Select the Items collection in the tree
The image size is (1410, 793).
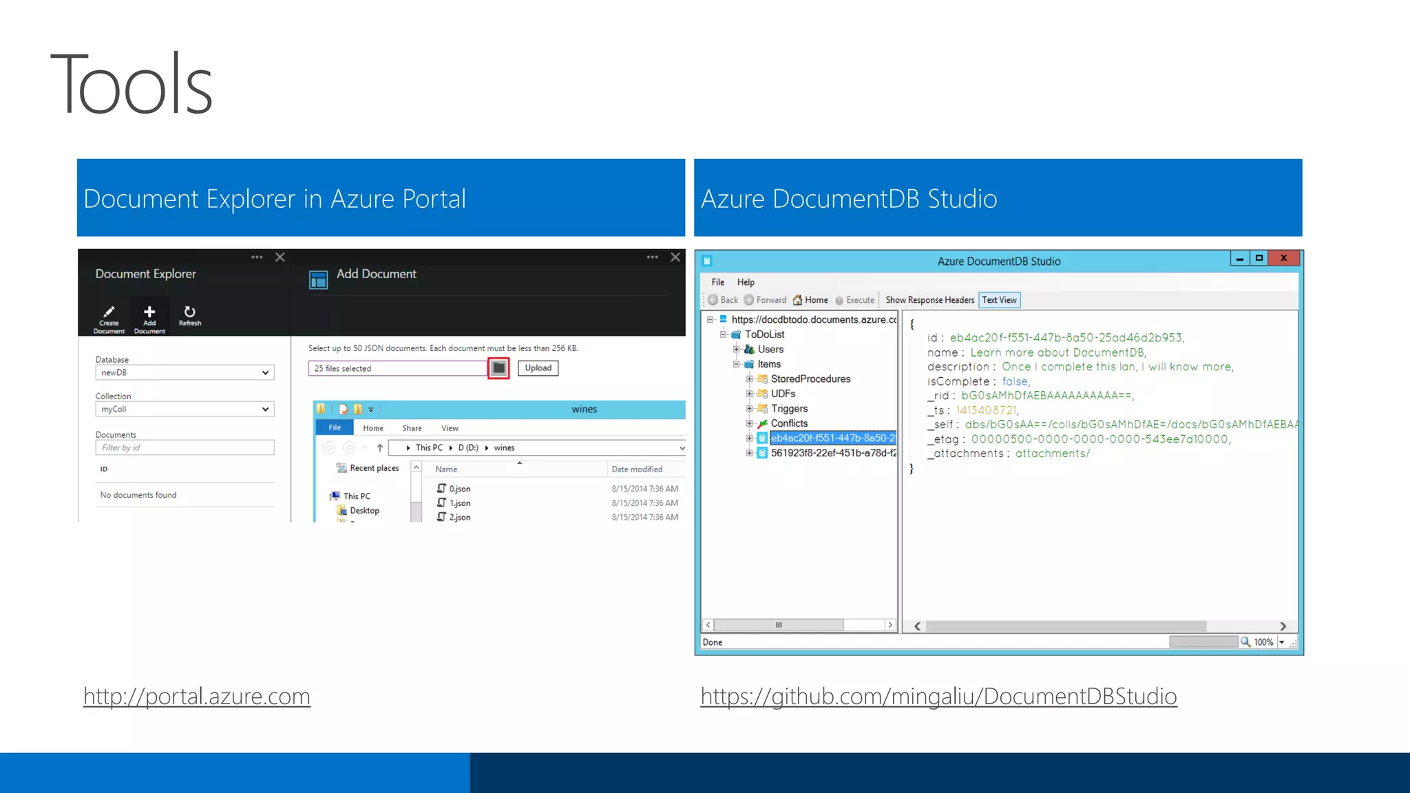pos(769,364)
